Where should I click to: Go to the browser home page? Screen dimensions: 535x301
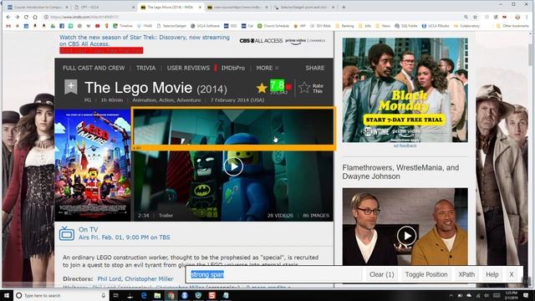click(35, 17)
